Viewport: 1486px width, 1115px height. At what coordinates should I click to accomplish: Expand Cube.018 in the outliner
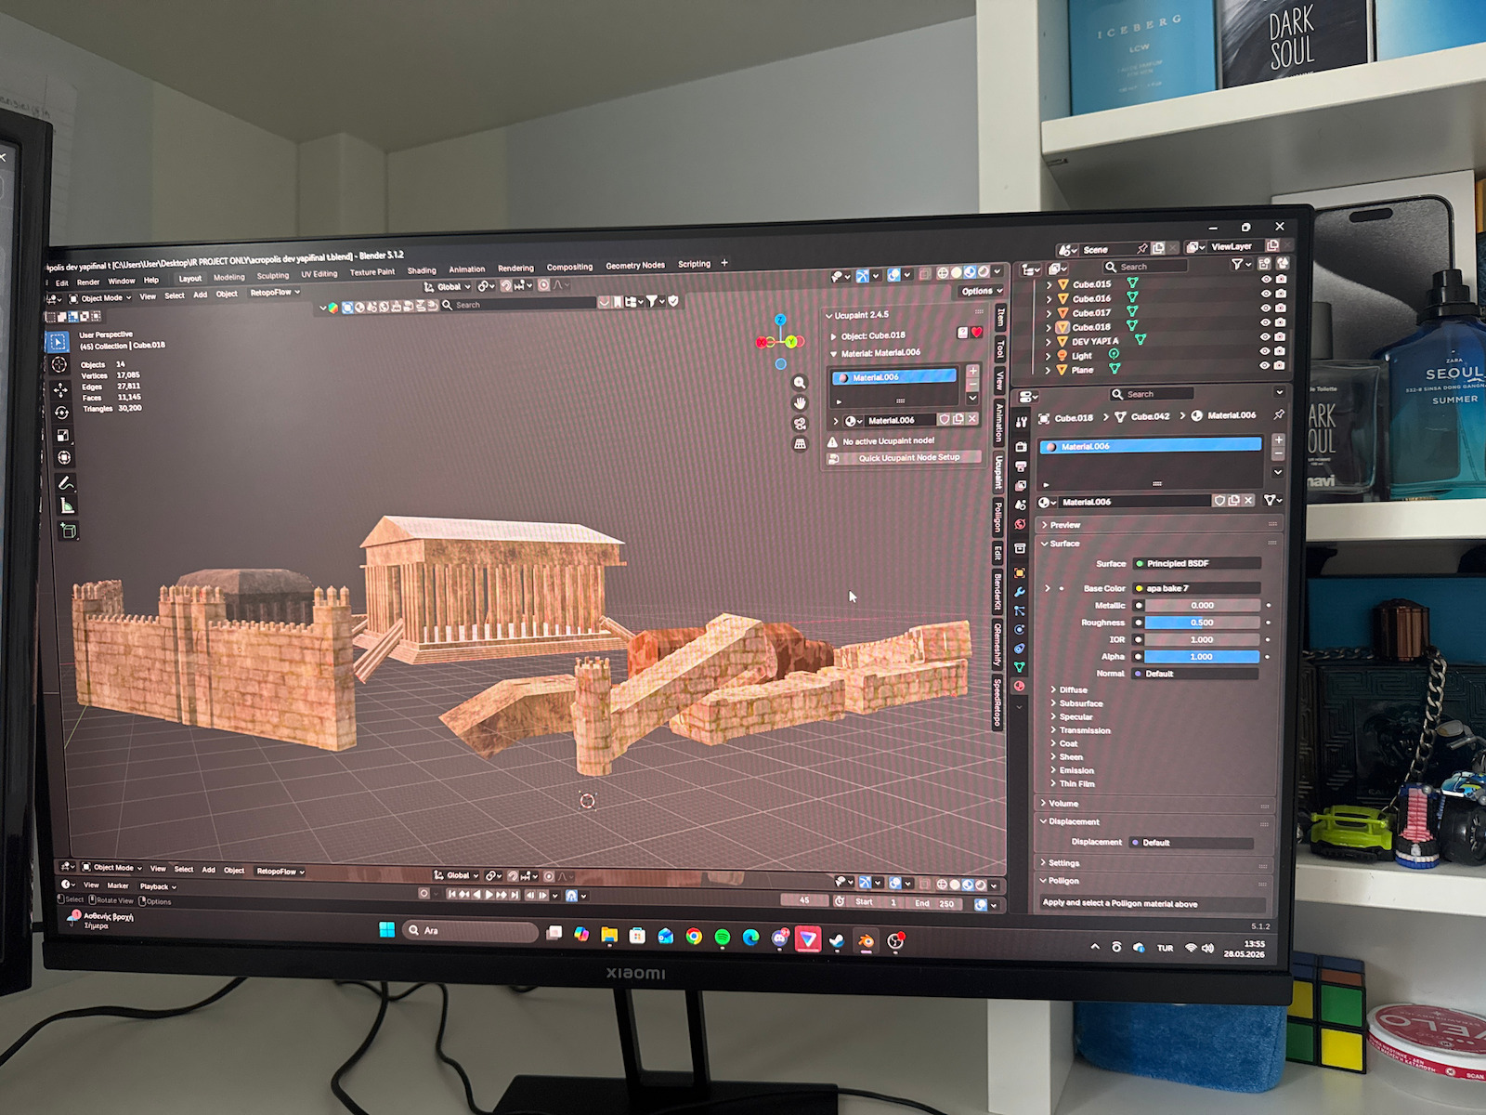(x=1049, y=327)
